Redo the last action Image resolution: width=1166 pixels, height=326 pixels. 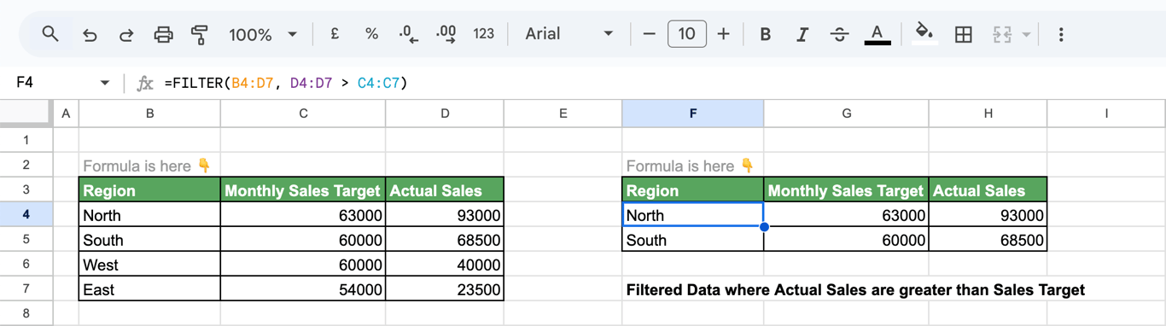pos(126,34)
